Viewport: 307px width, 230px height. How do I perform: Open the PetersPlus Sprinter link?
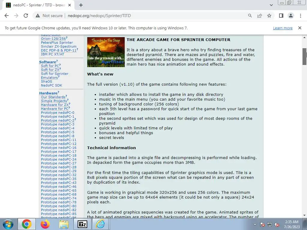tap(57, 43)
